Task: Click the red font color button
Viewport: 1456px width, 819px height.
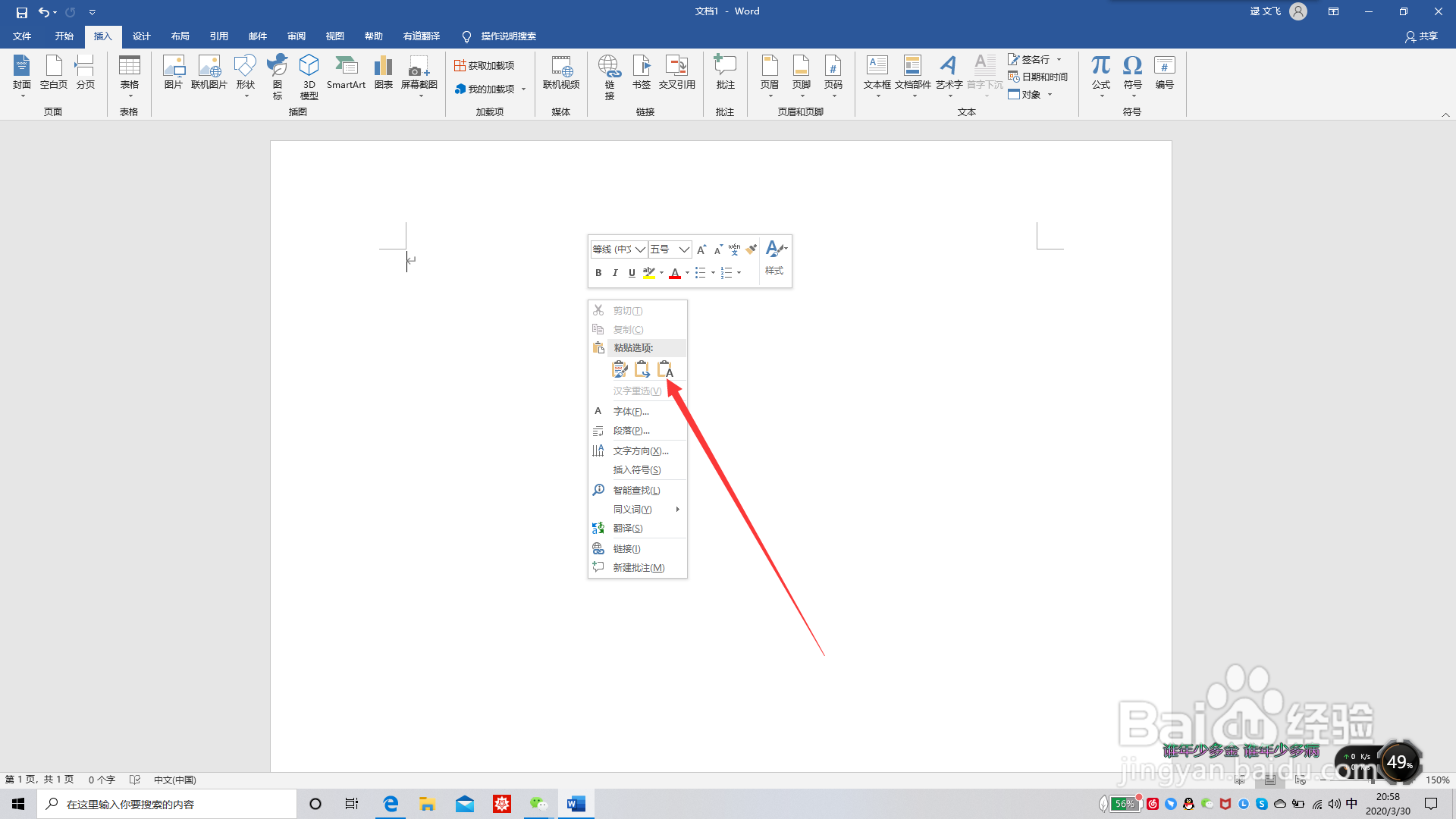Action: coord(674,273)
